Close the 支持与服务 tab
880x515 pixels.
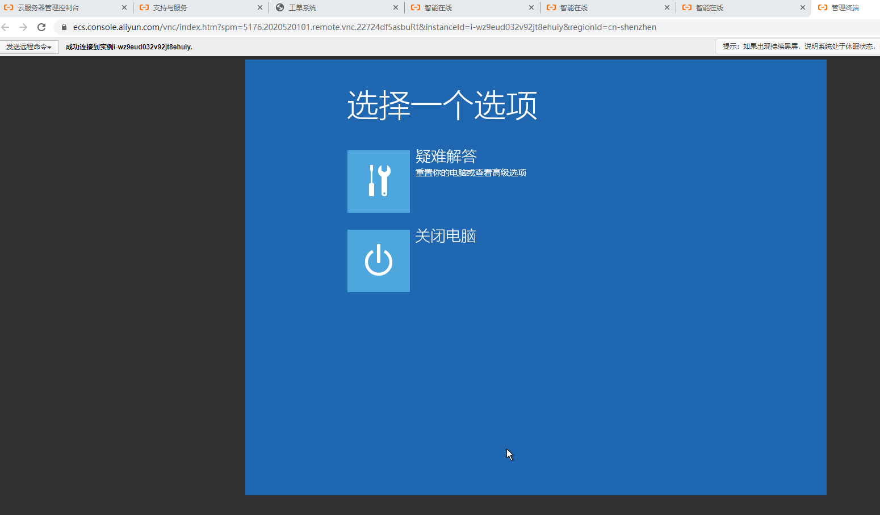pos(260,7)
